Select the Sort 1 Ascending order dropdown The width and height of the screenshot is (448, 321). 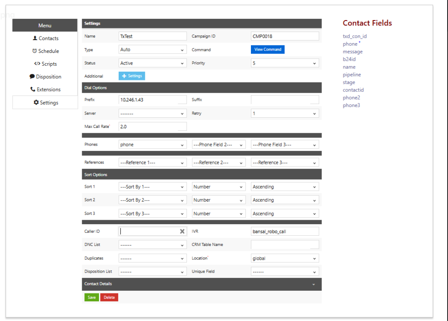click(x=285, y=187)
